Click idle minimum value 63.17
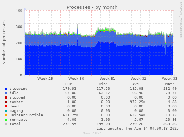 104,93
